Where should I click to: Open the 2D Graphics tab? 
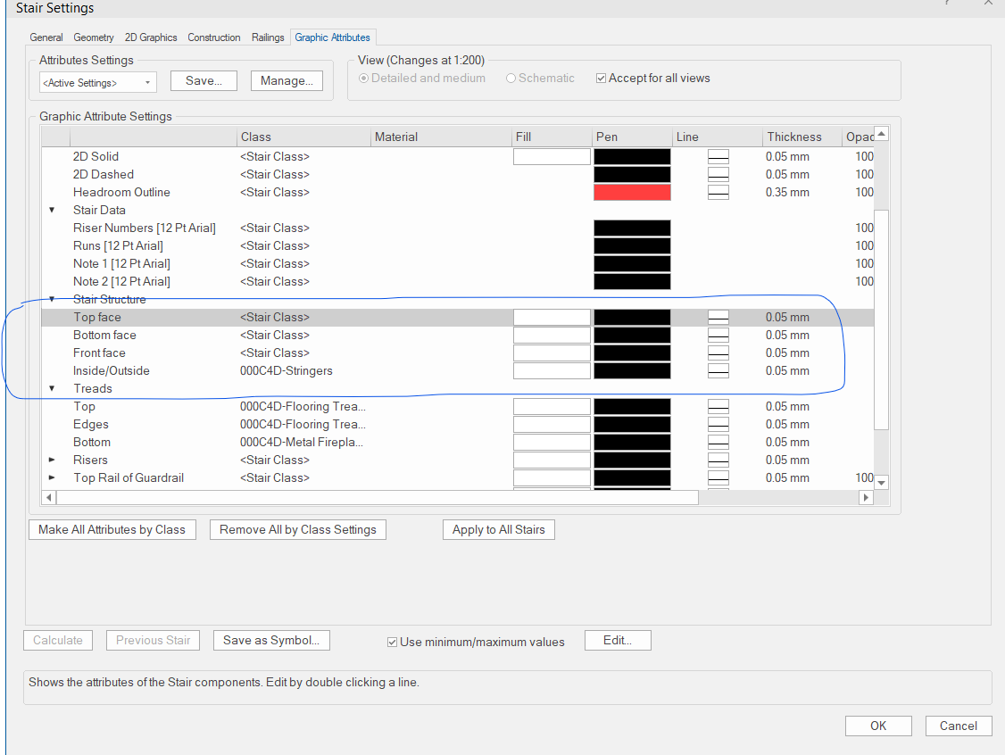click(151, 37)
